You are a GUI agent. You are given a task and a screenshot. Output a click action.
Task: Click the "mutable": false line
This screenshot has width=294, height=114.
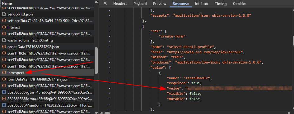(183, 99)
